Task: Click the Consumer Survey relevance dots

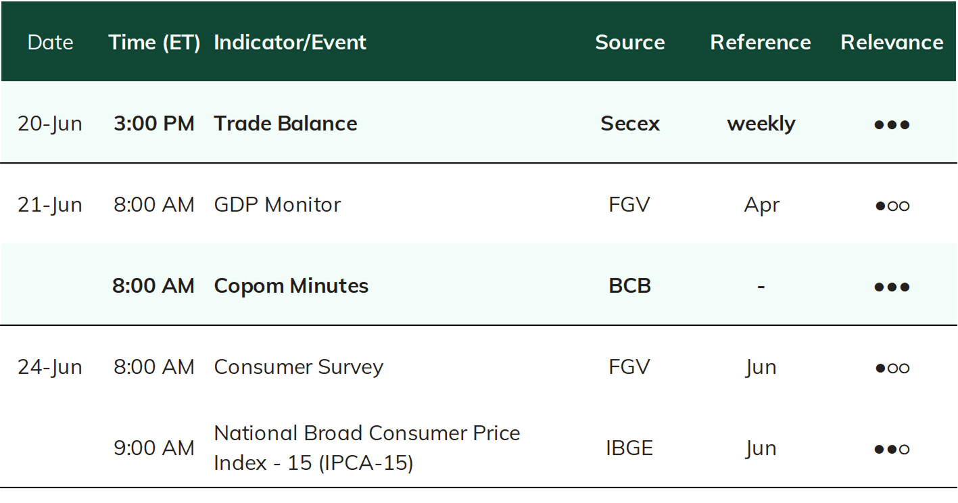Action: (x=892, y=368)
